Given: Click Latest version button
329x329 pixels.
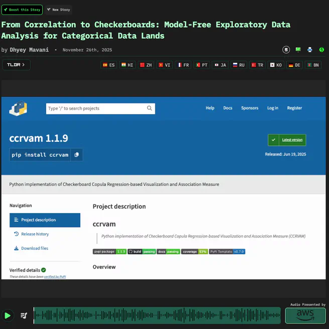Looking at the screenshot, I should click(287, 140).
